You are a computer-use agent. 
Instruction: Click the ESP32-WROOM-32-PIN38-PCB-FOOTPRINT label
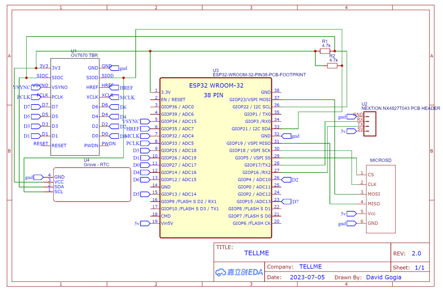click(x=259, y=75)
